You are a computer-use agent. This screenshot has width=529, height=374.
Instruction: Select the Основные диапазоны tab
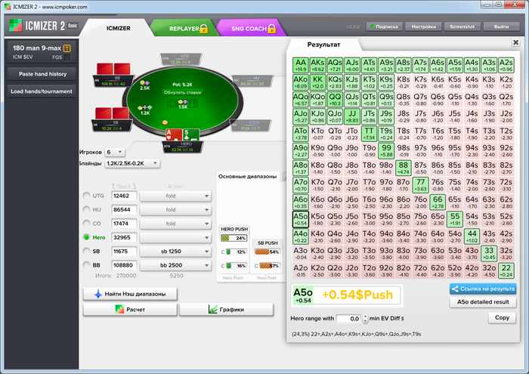point(247,176)
